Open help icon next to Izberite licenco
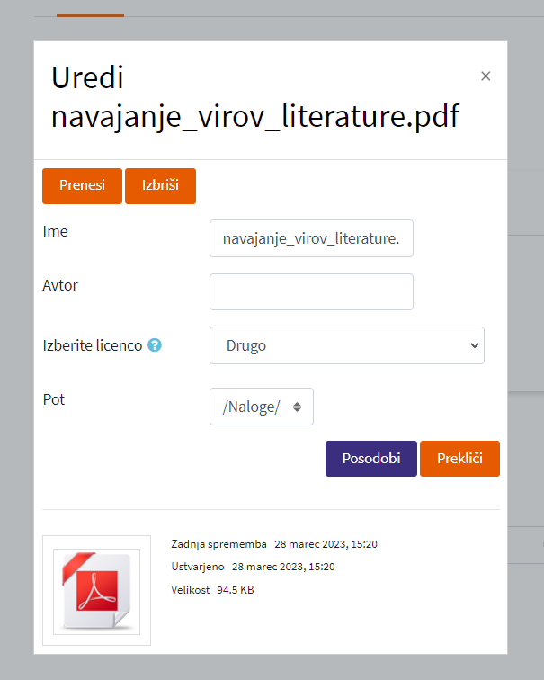The image size is (544, 680). (x=155, y=345)
